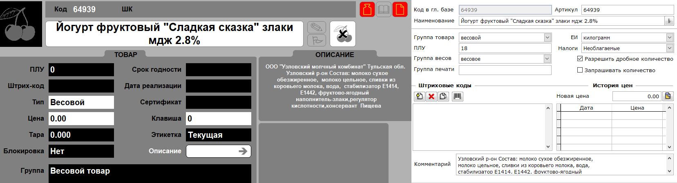677x183 pixels.
Task: Click the Этикетка 'Текущая' field
Action: (x=219, y=135)
